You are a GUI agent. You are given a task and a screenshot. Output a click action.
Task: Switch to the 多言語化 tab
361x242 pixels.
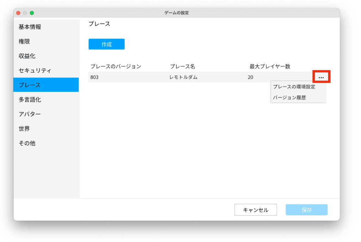pyautogui.click(x=30, y=100)
